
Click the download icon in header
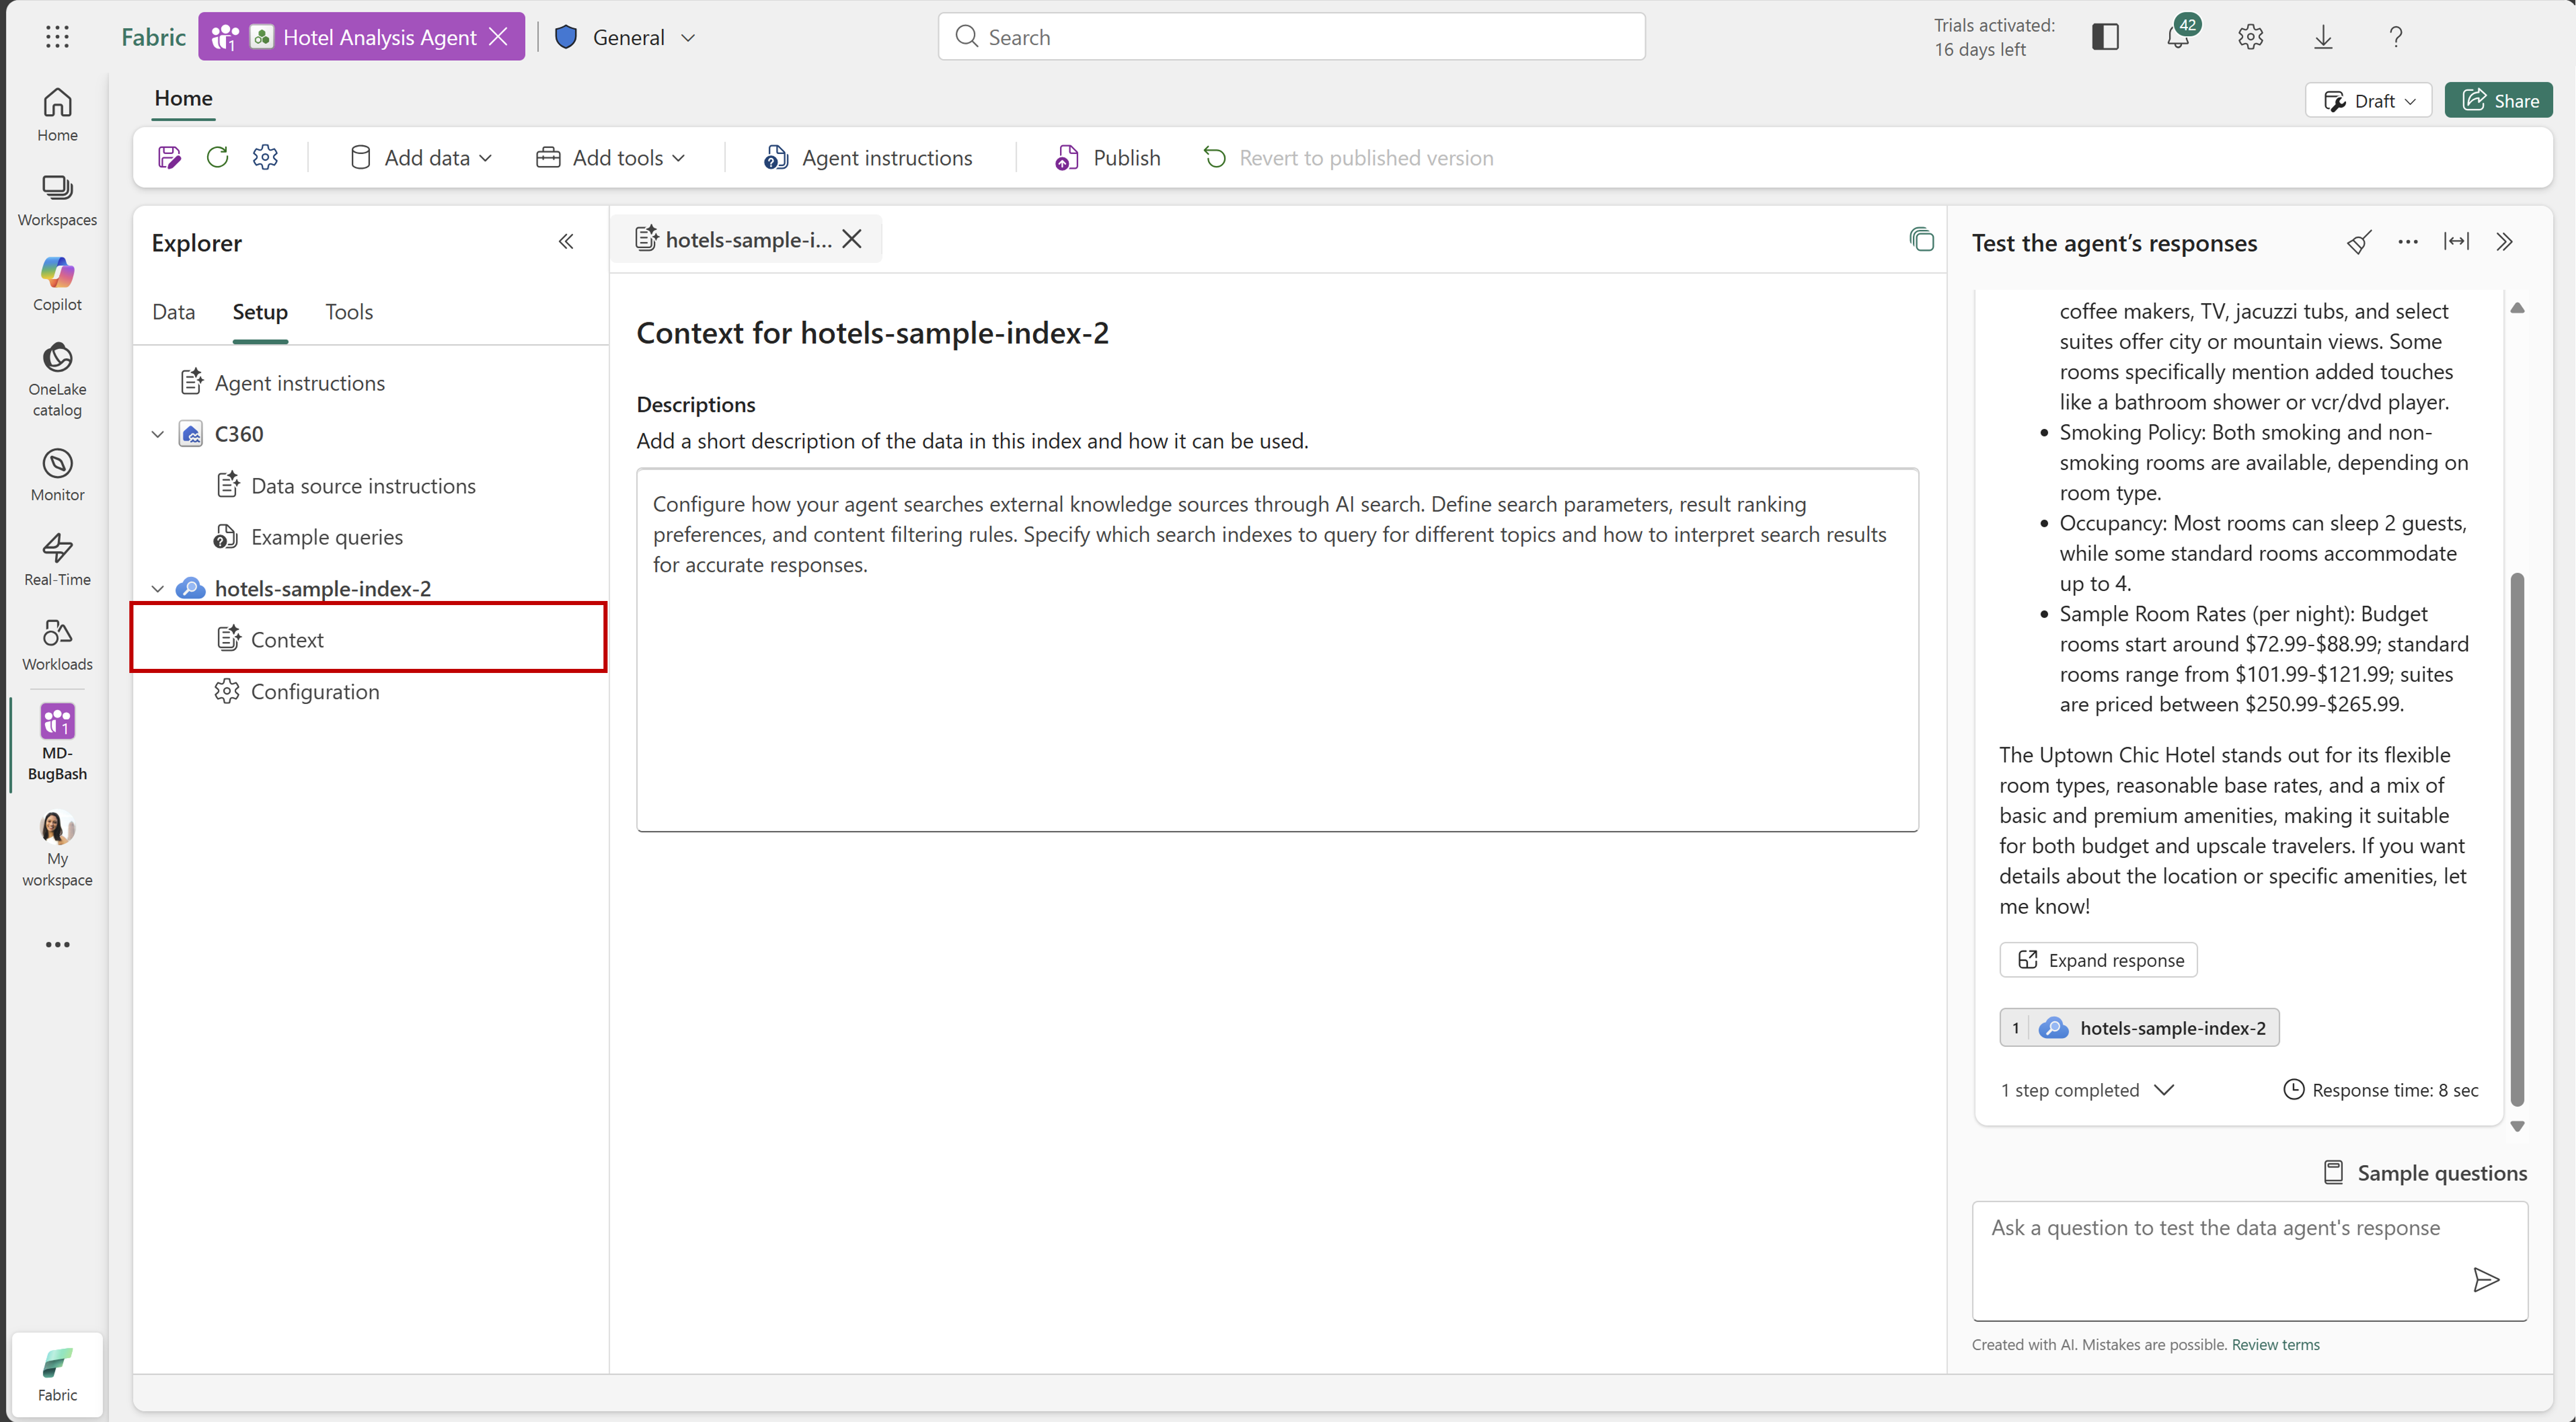pyautogui.click(x=2323, y=37)
